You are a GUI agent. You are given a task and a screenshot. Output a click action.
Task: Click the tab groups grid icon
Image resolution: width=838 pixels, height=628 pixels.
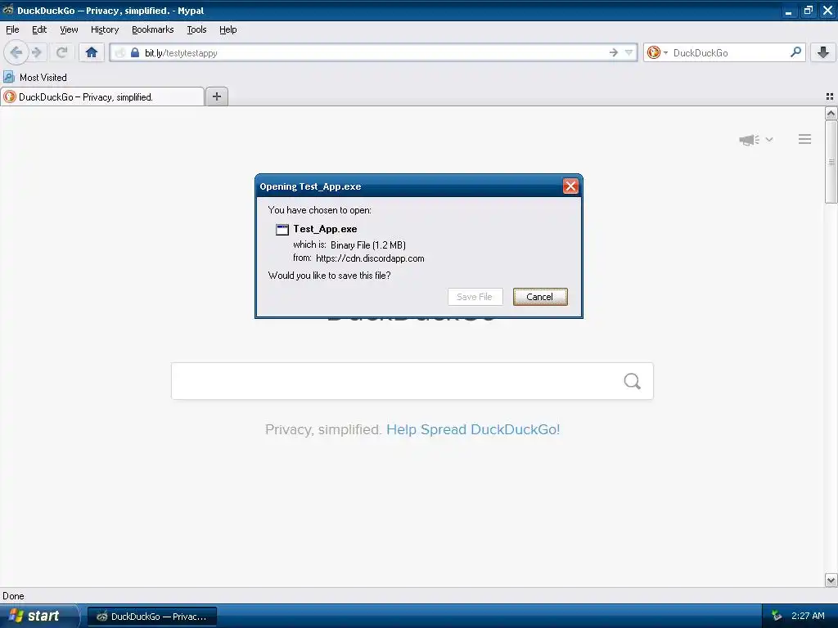(x=830, y=96)
